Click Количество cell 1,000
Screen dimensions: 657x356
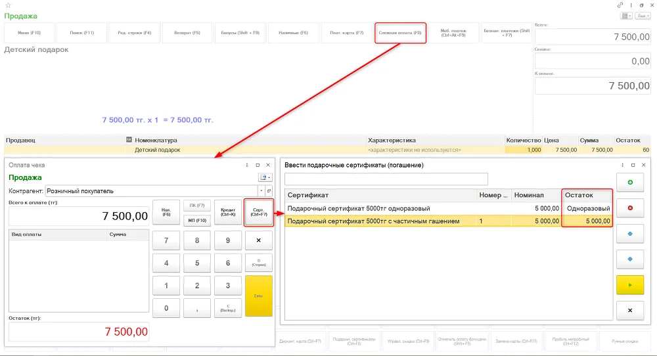524,150
